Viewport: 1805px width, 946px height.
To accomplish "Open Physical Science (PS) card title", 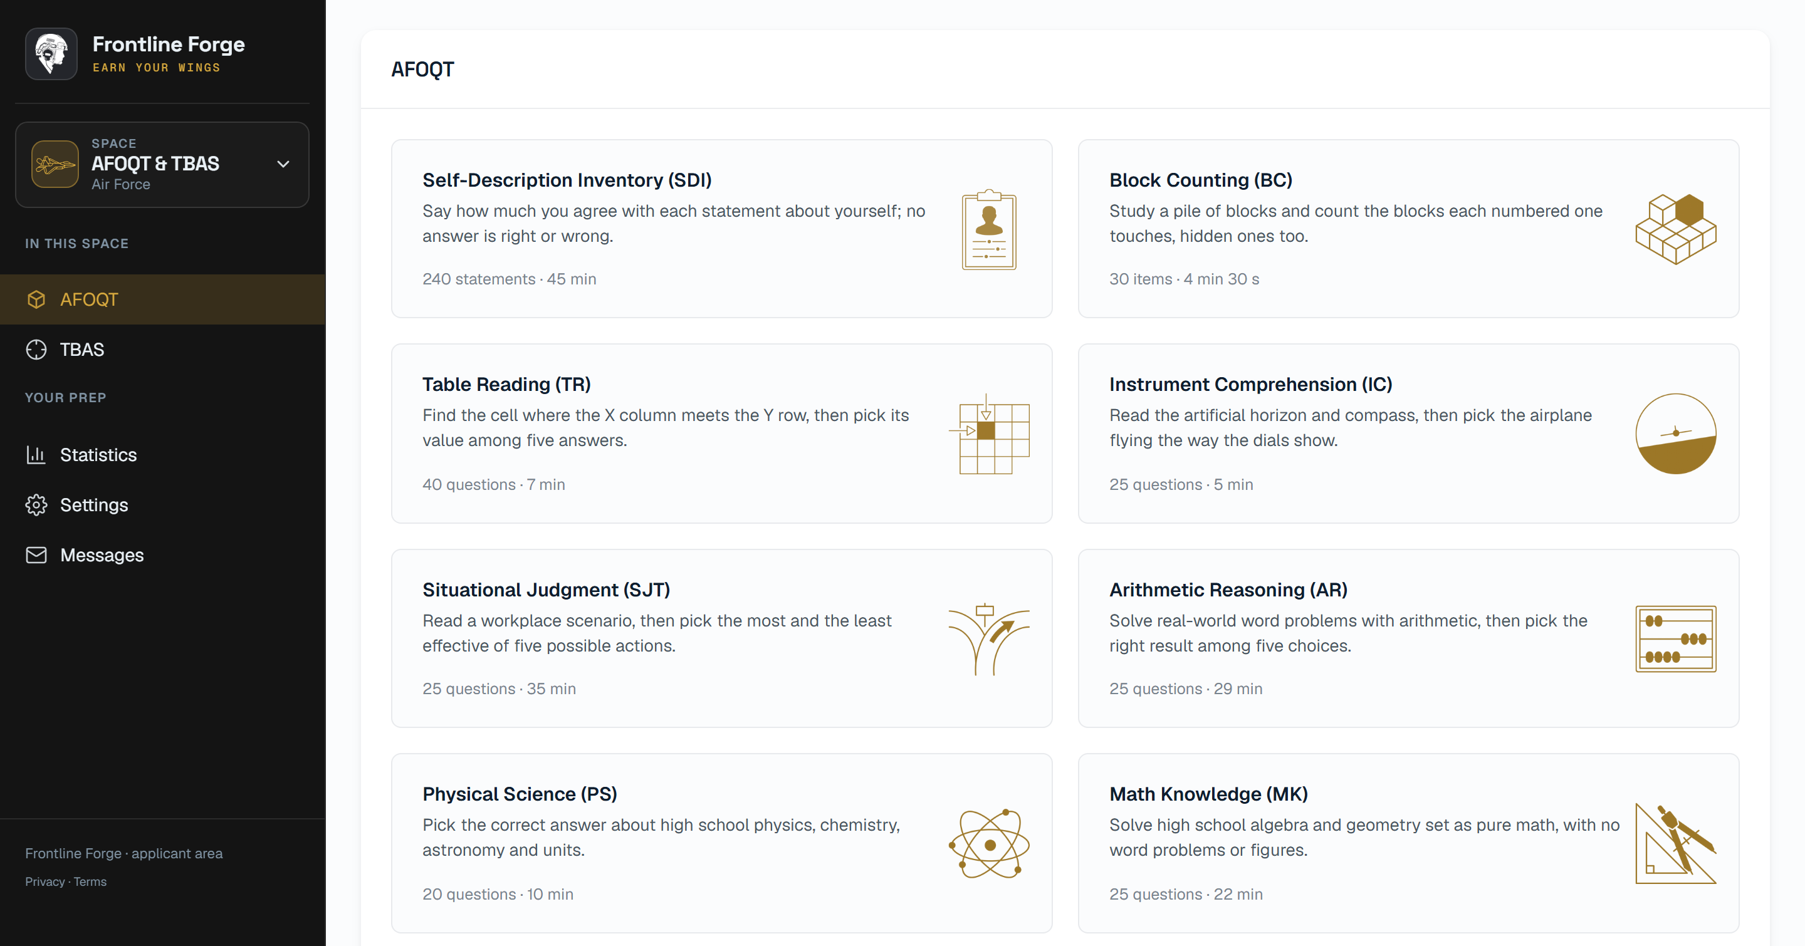I will (x=520, y=794).
